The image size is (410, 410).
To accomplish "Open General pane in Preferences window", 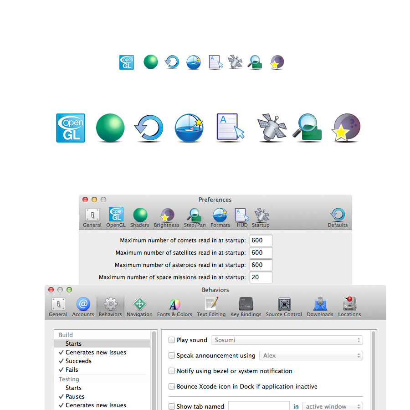I will pos(92,218).
